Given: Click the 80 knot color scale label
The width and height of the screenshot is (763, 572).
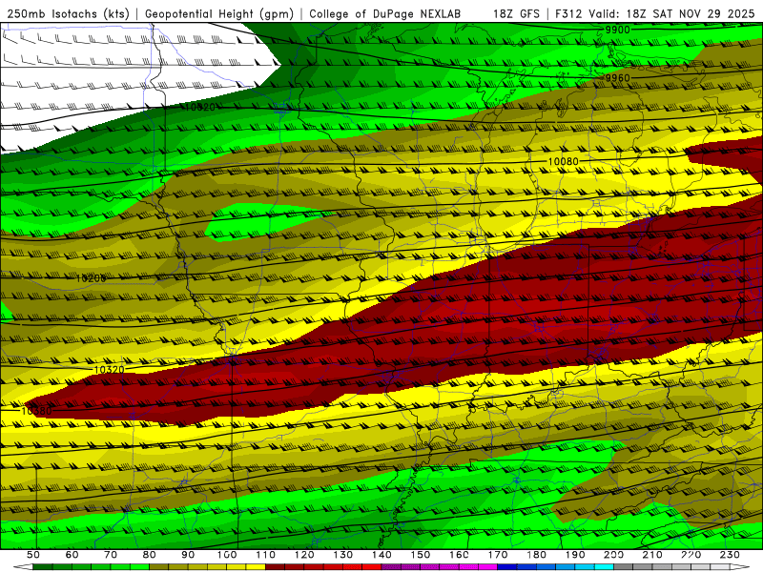Looking at the screenshot, I should [x=150, y=555].
